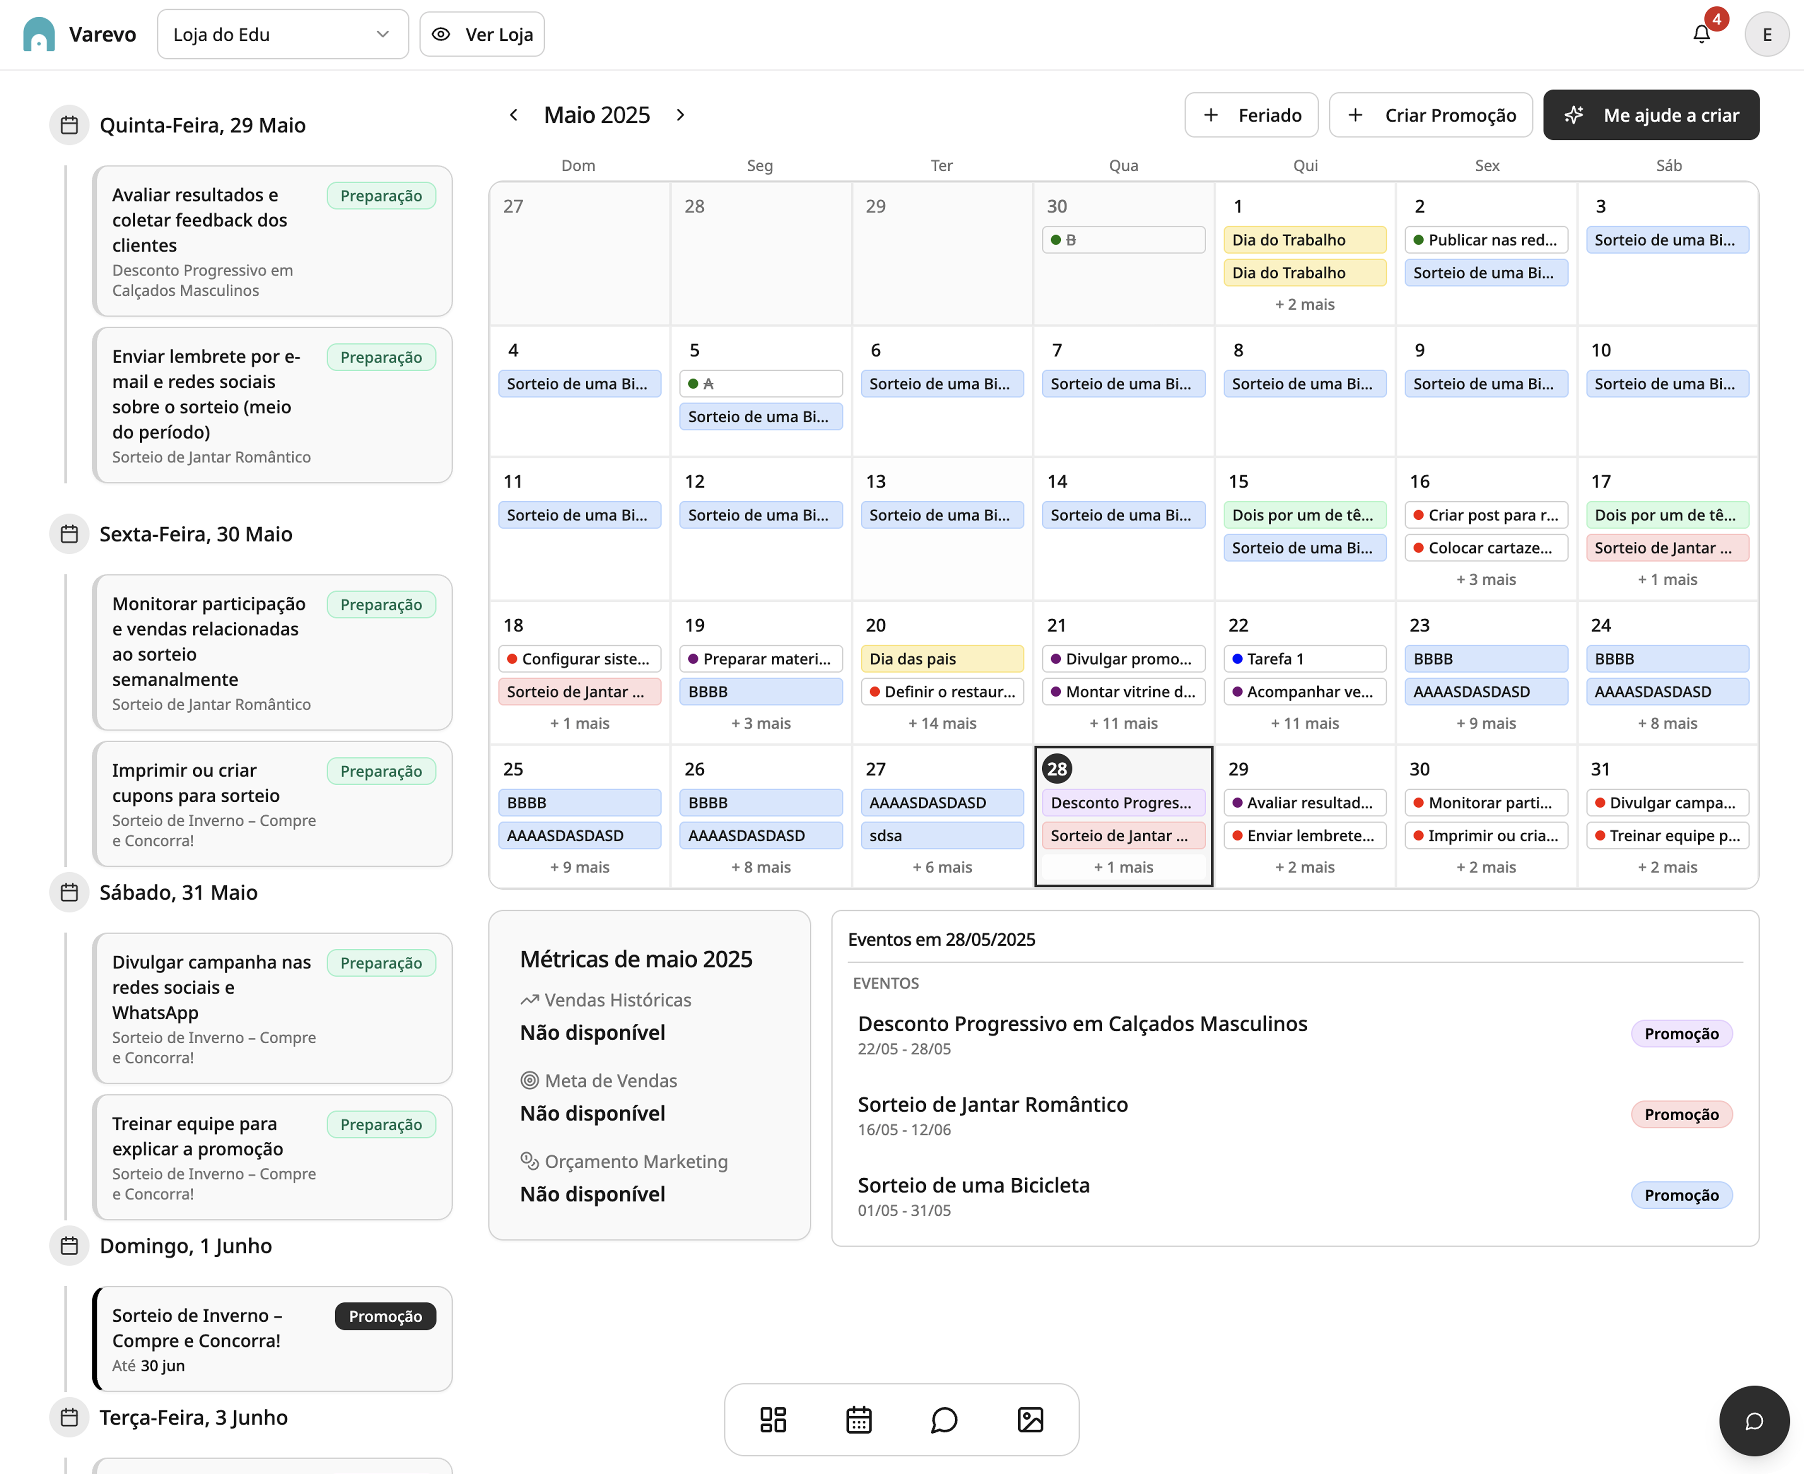This screenshot has width=1804, height=1474.
Task: Click Me ajude a criar button
Action: pos(1651,115)
